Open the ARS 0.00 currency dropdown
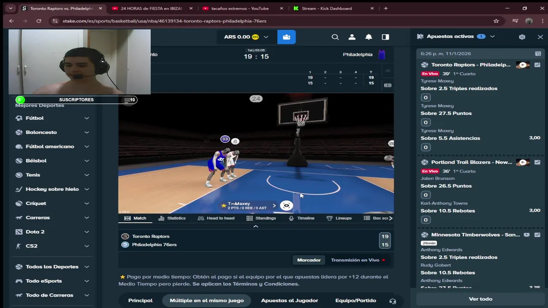This screenshot has width=548, height=308. click(x=247, y=37)
